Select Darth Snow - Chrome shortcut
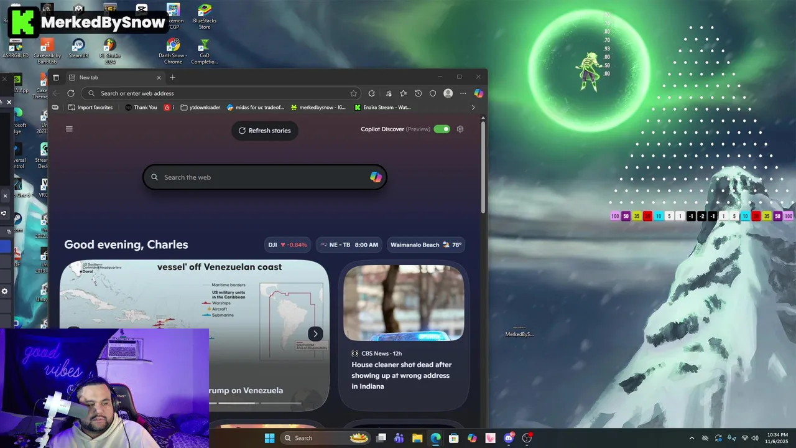Screen dimensions: 796x448 173,51
